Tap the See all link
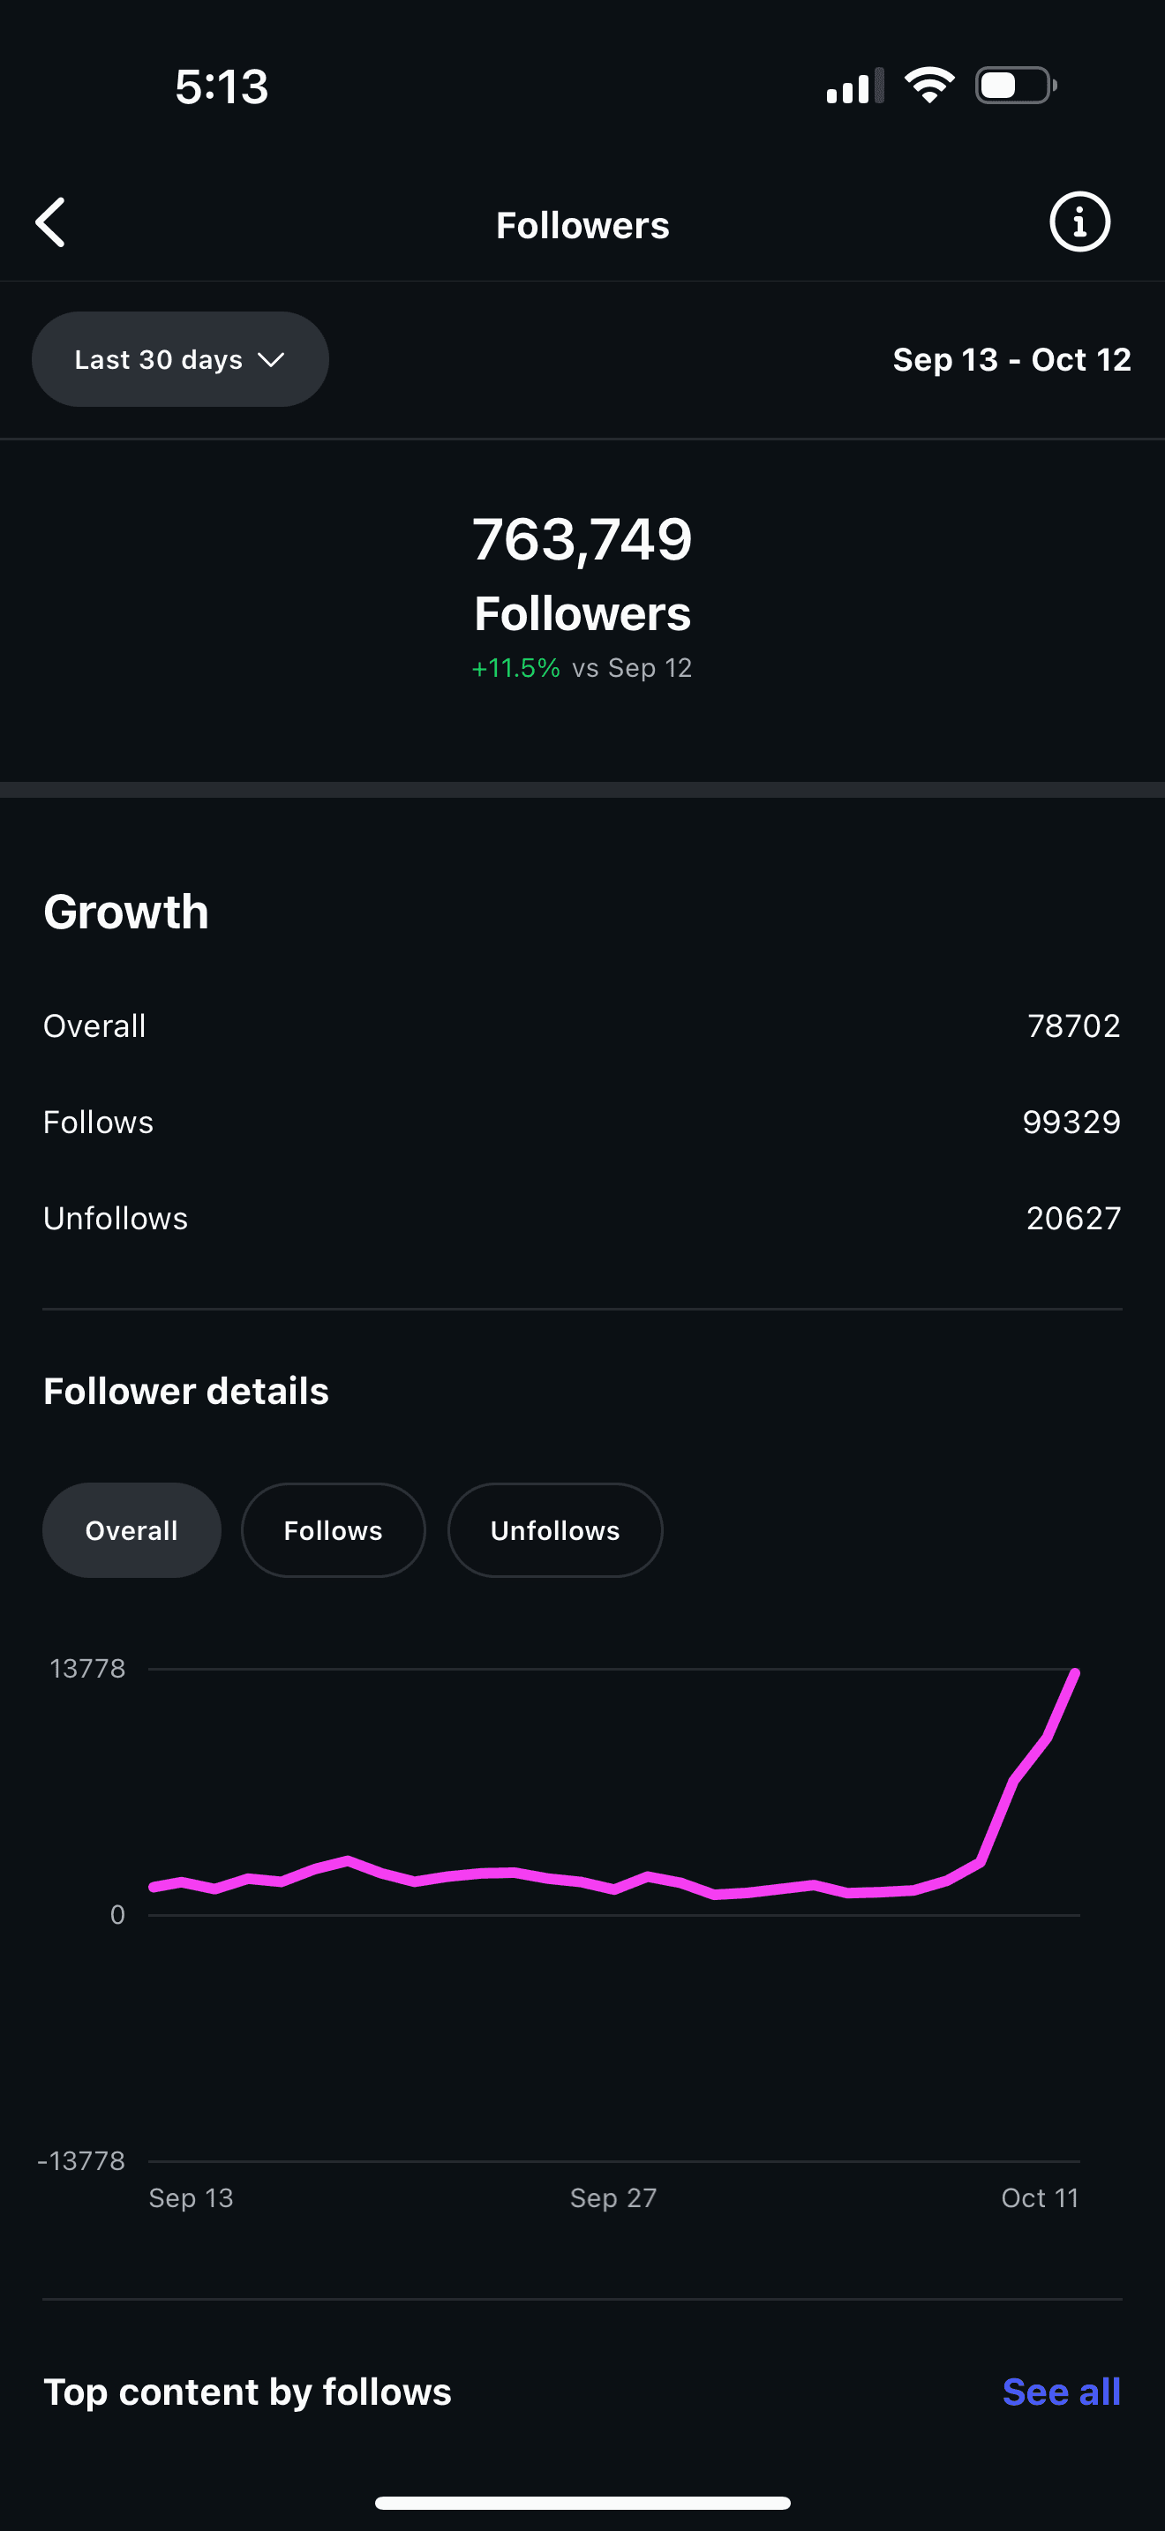 [x=1061, y=2391]
